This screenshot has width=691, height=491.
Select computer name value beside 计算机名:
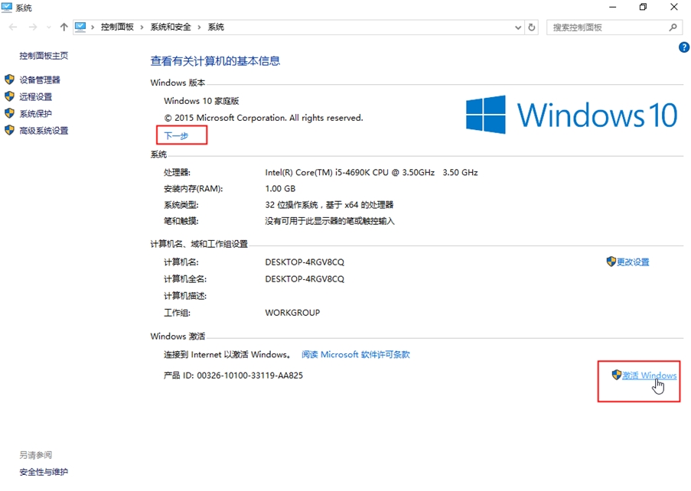click(305, 262)
